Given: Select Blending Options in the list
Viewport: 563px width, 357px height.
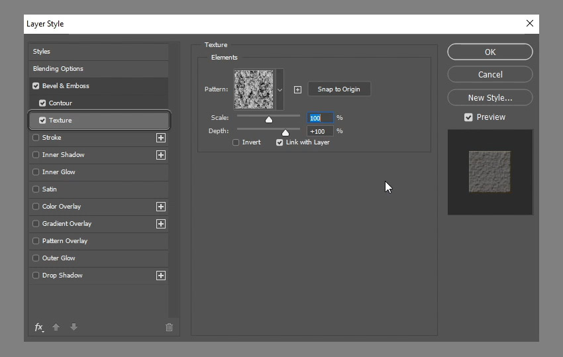Looking at the screenshot, I should click(58, 69).
